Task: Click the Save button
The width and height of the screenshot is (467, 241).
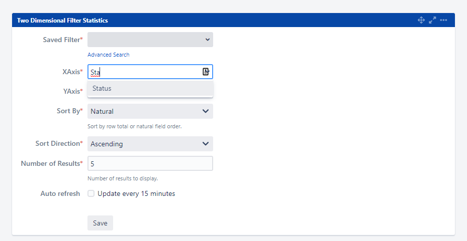Action: [100, 223]
